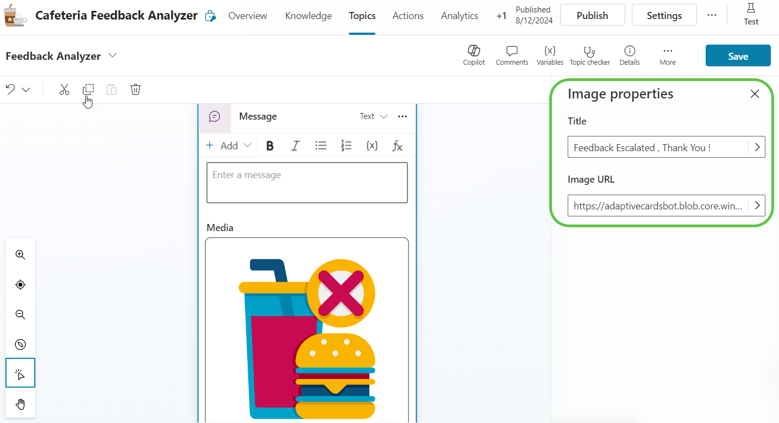
Task: Click the Image URL input field
Action: coord(657,206)
